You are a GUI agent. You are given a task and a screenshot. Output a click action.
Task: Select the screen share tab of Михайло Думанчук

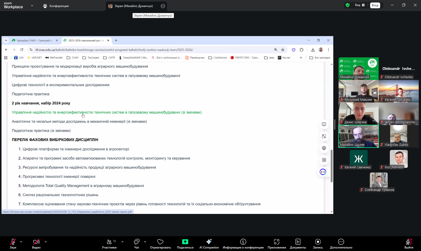tap(133, 6)
